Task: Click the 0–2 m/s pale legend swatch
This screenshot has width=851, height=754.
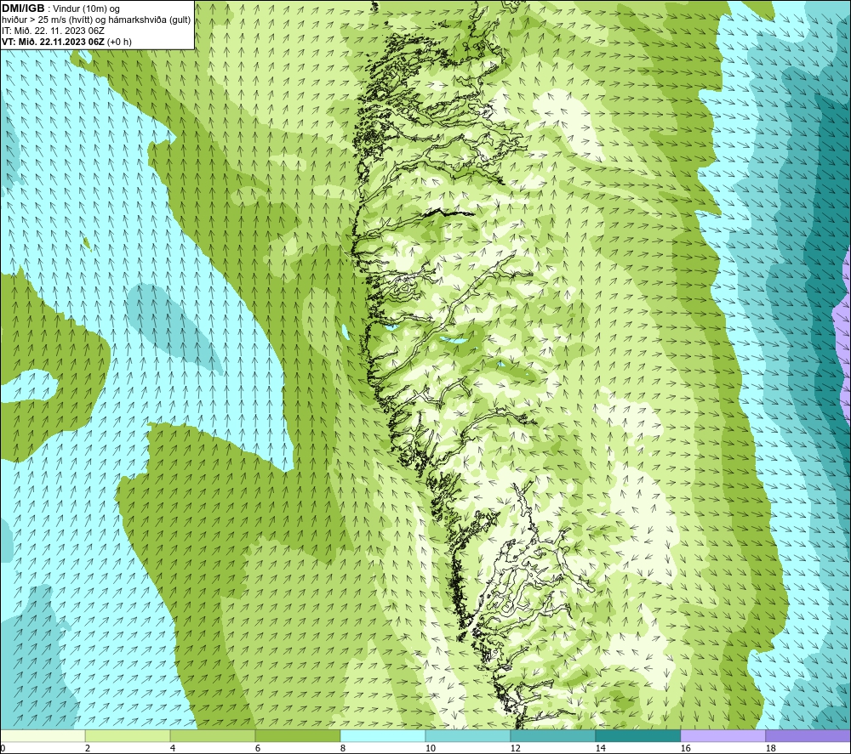Action: coord(43,735)
